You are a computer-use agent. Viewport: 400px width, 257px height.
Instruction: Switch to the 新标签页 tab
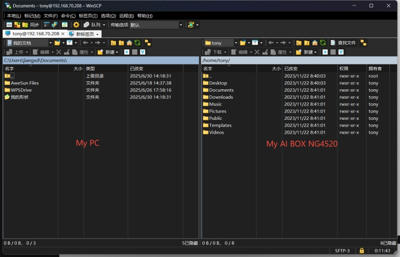(x=83, y=34)
